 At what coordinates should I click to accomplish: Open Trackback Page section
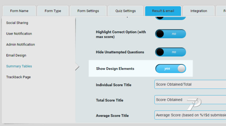coord(18,77)
